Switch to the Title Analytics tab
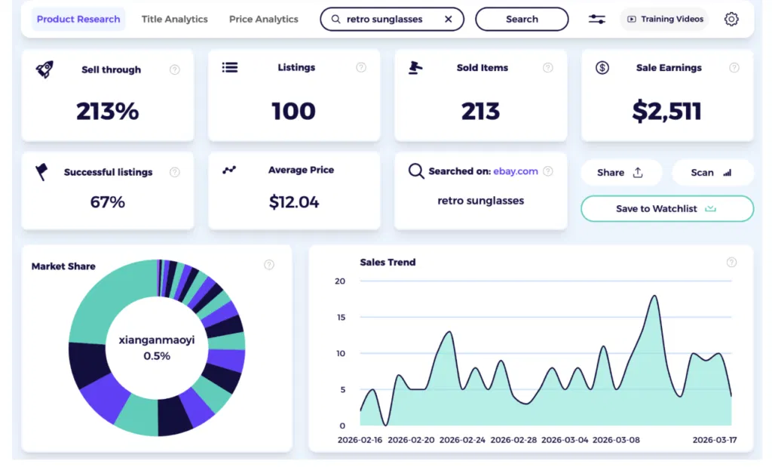The image size is (772, 467). tap(174, 19)
